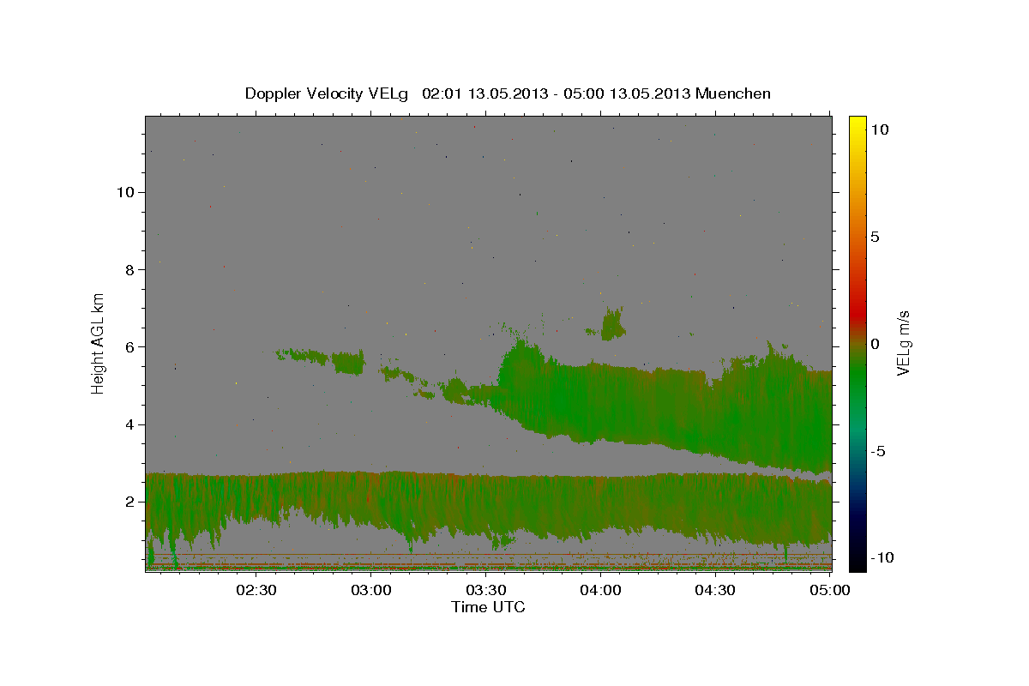Click the colorbar tick label '-5'
The image size is (1029, 686).
coord(878,451)
